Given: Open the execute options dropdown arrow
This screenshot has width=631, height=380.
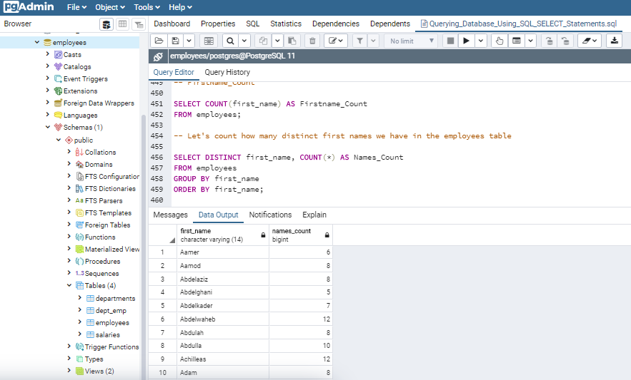Looking at the screenshot, I should click(481, 41).
